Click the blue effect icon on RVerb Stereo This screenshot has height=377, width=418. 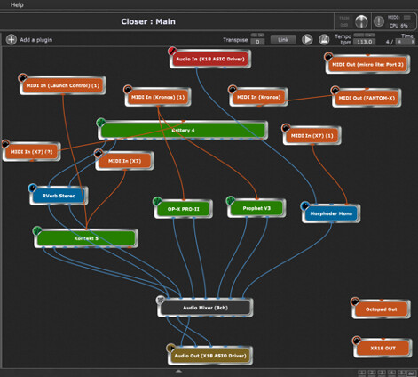click(33, 188)
